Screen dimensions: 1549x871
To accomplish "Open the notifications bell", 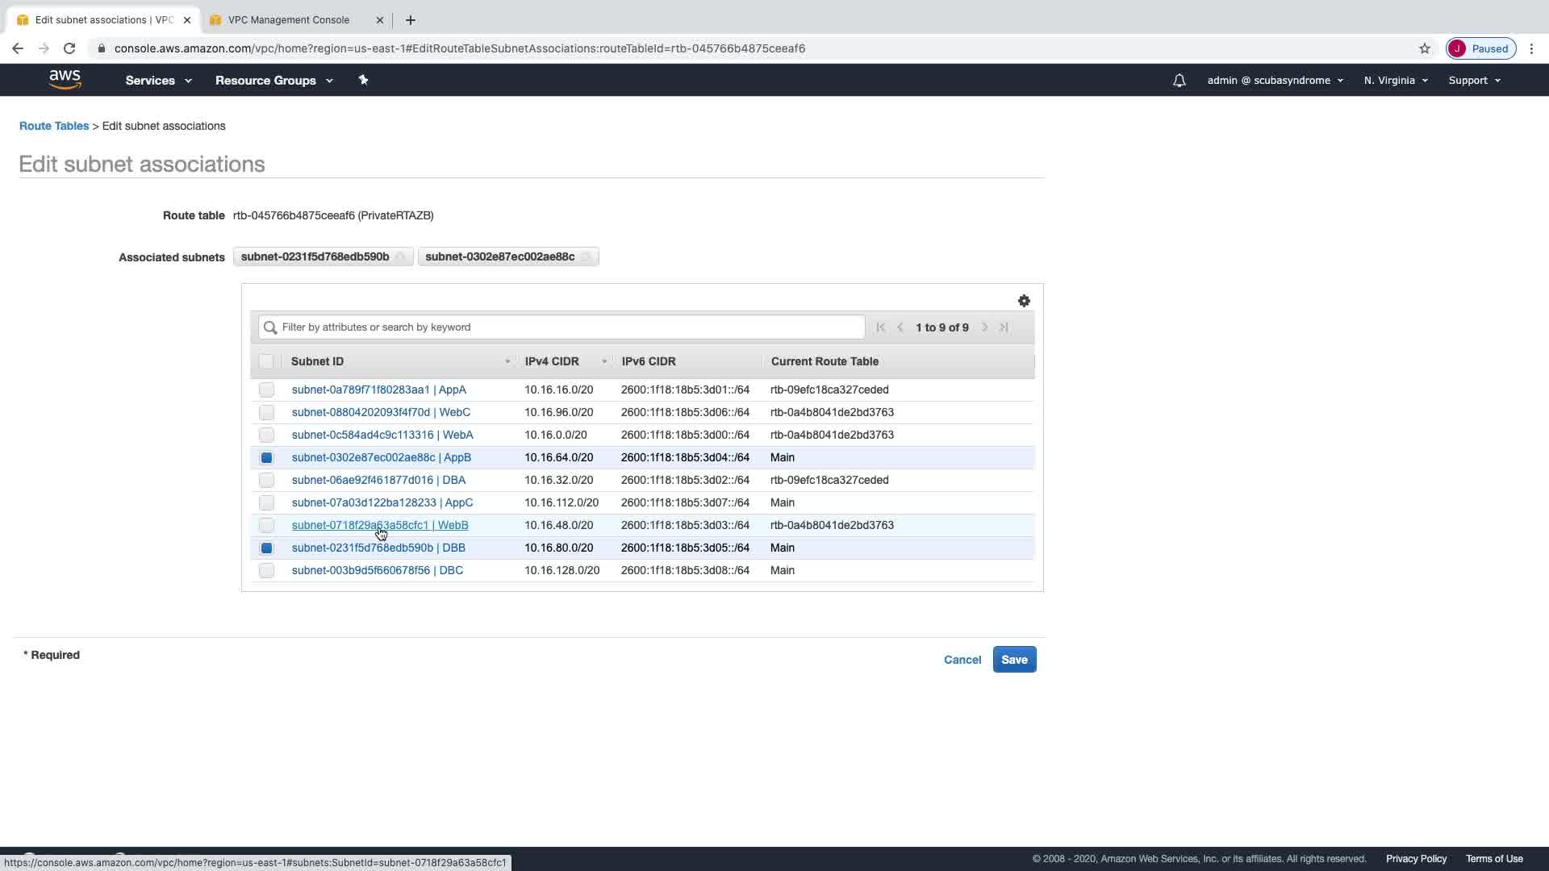I will tap(1179, 81).
